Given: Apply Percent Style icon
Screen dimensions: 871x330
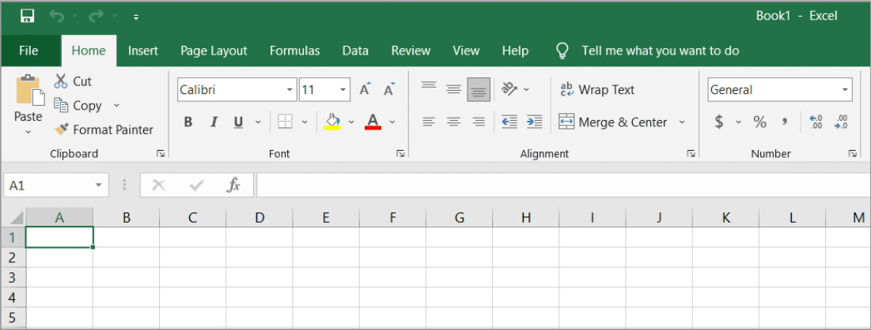Looking at the screenshot, I should click(x=760, y=122).
